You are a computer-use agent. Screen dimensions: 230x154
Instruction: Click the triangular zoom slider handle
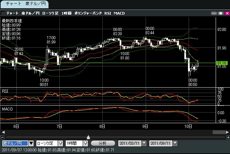point(88,137)
